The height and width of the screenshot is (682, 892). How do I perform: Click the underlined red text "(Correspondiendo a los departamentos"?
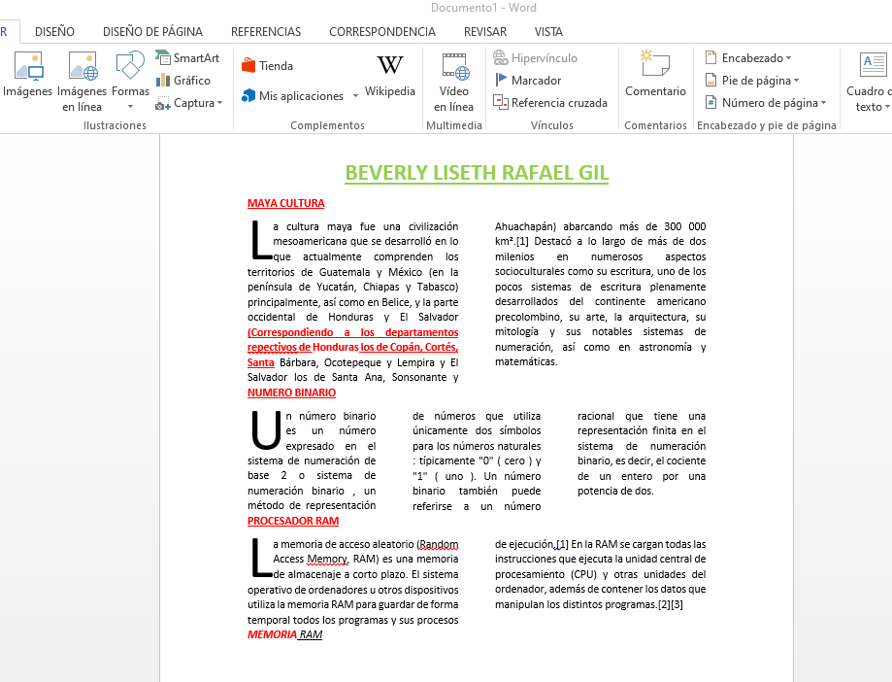[x=352, y=332]
